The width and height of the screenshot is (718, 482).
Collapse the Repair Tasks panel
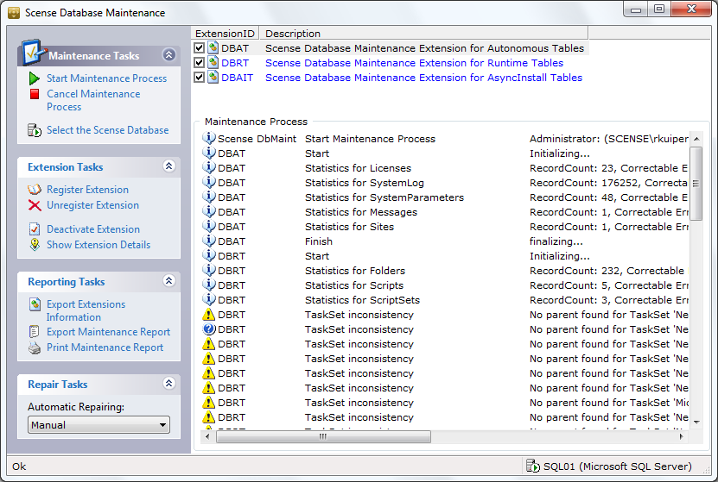pos(169,383)
